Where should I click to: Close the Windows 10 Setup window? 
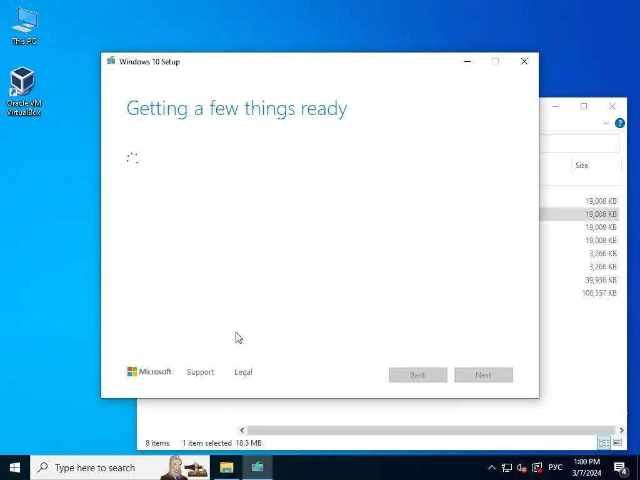coord(524,62)
